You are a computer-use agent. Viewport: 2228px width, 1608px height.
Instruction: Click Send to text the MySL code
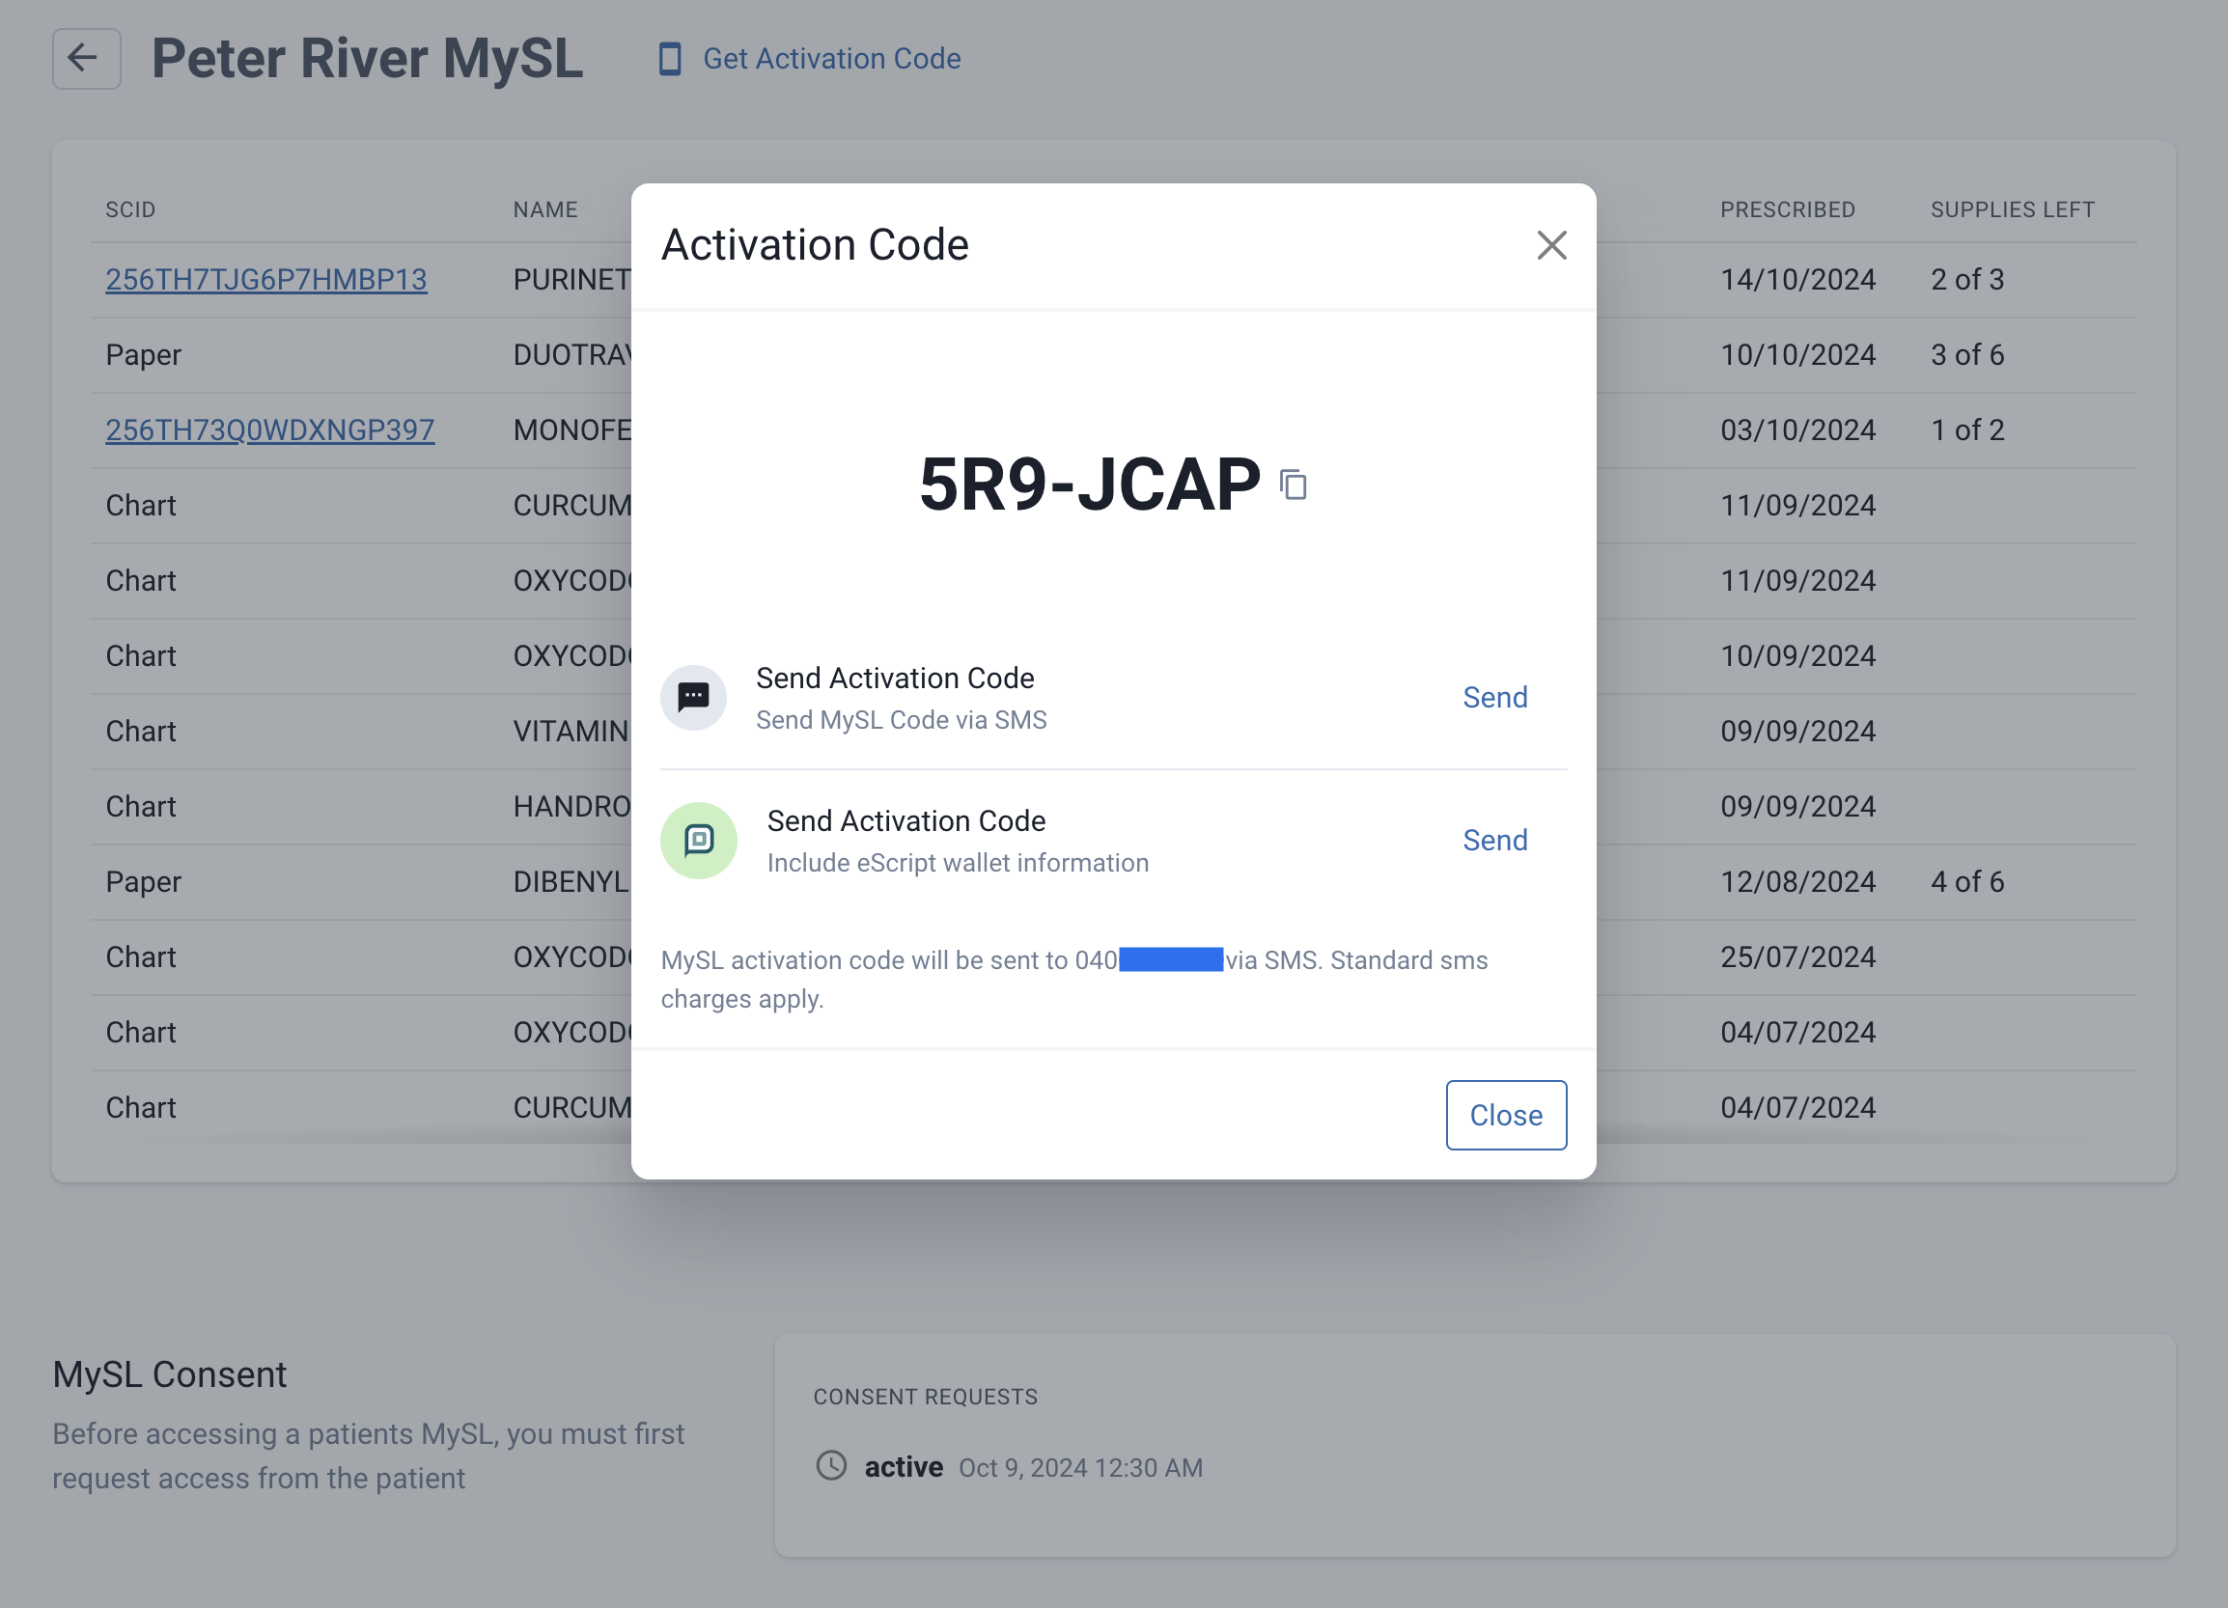[x=1494, y=698]
